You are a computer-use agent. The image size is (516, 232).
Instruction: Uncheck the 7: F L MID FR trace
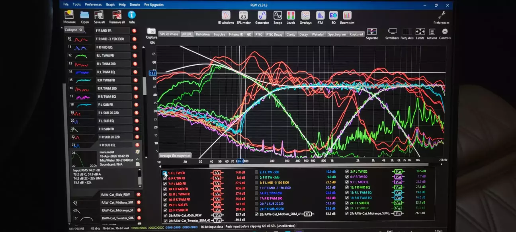[165, 183]
